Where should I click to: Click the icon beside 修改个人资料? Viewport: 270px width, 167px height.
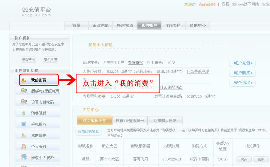[x=24, y=157]
